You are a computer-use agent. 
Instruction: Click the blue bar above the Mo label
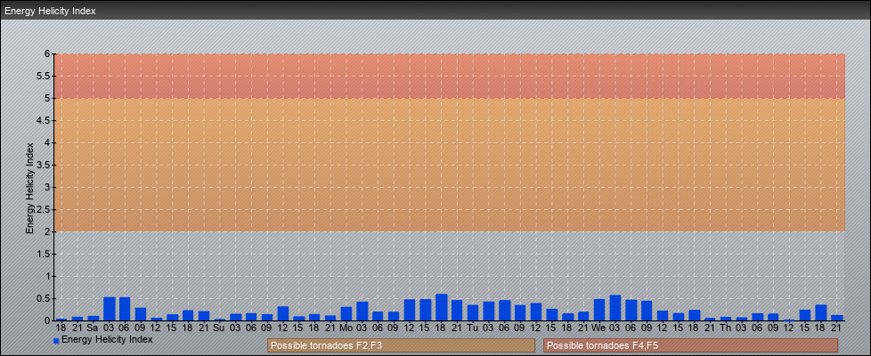(x=346, y=314)
